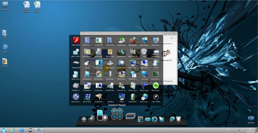
Task: Click the dock spiral swirl icon
Action: (x=91, y=119)
